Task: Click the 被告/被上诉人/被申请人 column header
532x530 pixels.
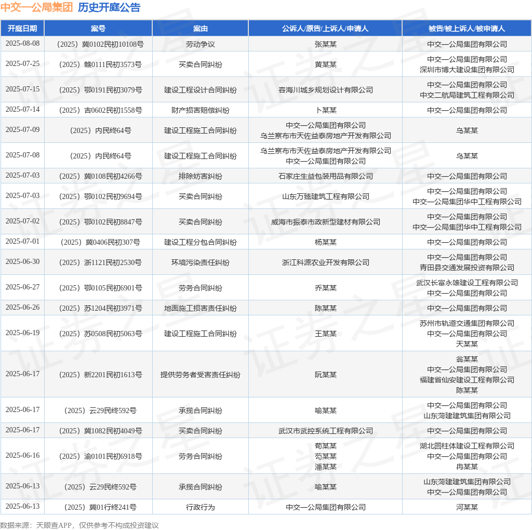Action: click(x=467, y=29)
